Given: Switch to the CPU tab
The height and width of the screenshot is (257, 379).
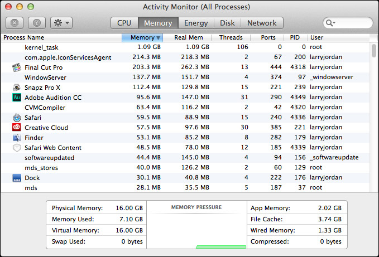Looking at the screenshot, I should tap(124, 23).
